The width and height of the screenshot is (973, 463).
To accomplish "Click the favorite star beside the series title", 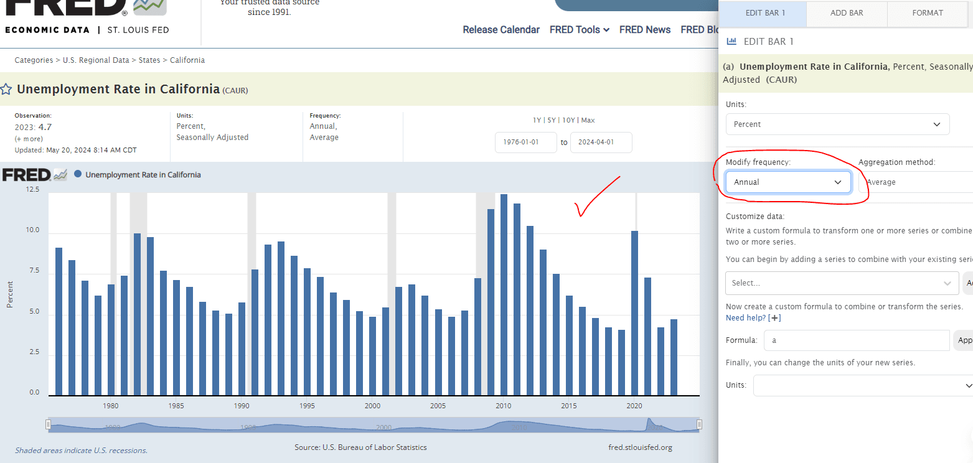I will point(6,89).
